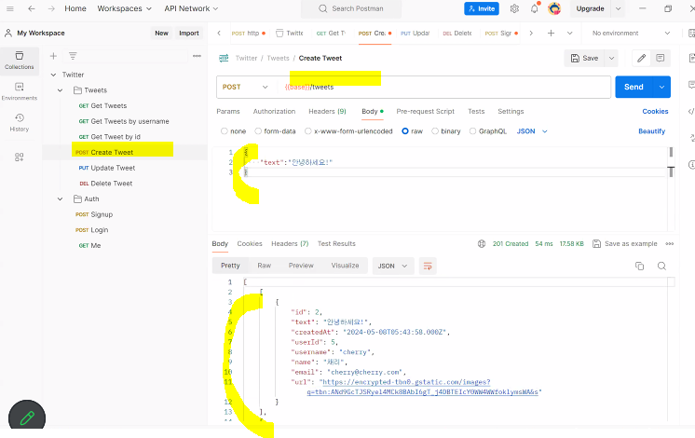Click the Search Postman field
Screen dimensions: 695x438
(x=351, y=9)
